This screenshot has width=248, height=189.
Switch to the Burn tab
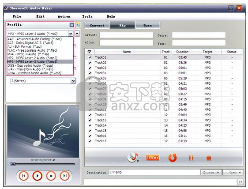coord(147,25)
